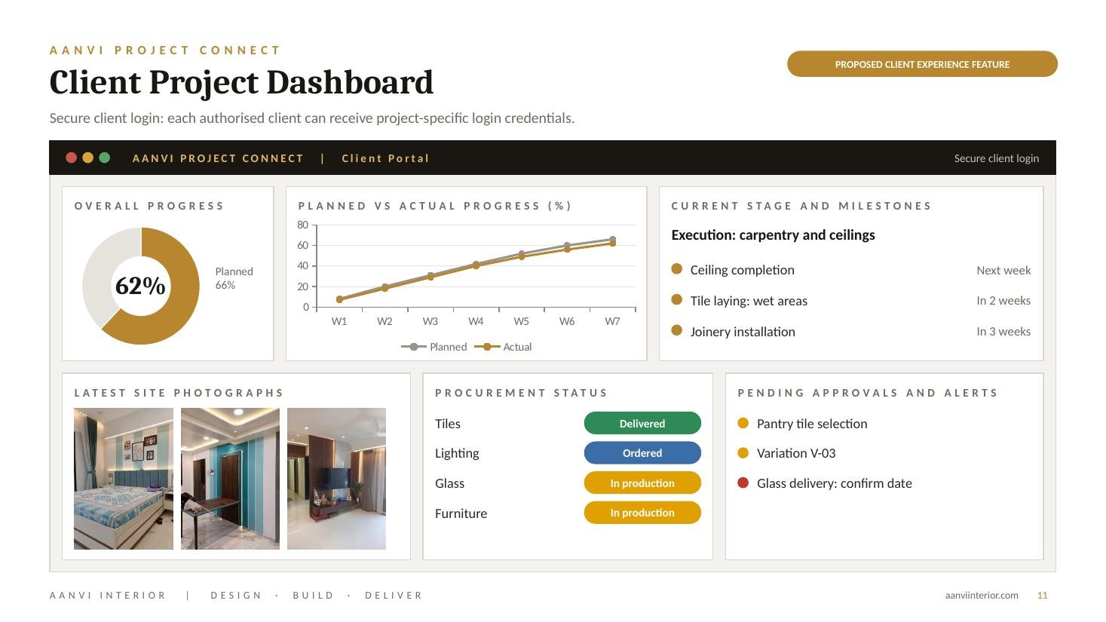1106x622 pixels.
Task: Click the In 2 weeks milestone date
Action: coord(1003,301)
